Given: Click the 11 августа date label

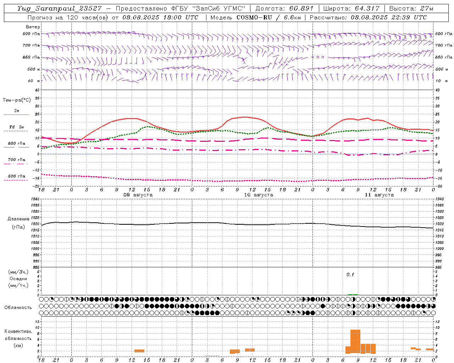Looking at the screenshot, I should pyautogui.click(x=379, y=195).
